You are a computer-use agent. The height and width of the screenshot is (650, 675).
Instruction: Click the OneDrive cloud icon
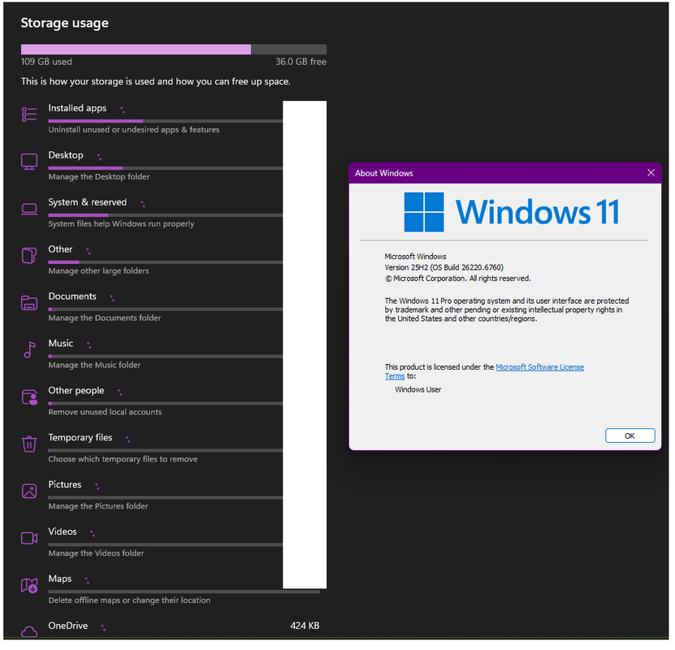pos(29,632)
